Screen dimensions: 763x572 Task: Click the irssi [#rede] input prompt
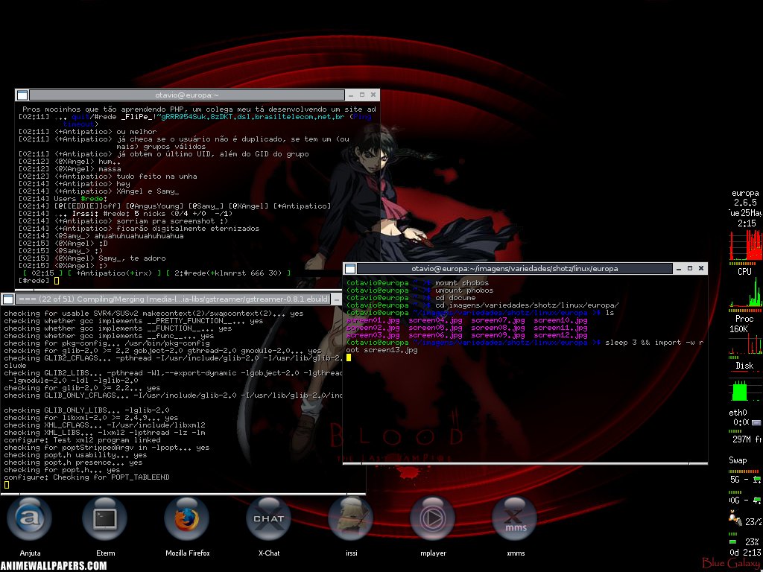click(39, 281)
